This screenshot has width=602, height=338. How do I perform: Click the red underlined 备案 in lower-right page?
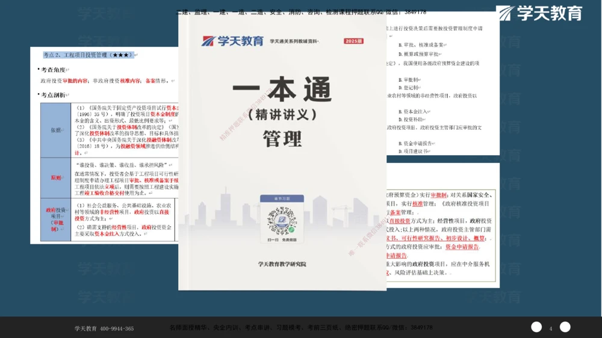tap(395, 212)
